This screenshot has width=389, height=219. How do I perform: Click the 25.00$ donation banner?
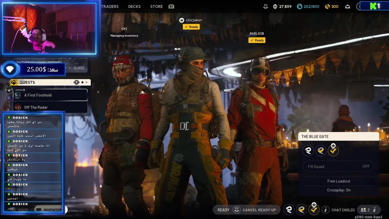point(42,69)
